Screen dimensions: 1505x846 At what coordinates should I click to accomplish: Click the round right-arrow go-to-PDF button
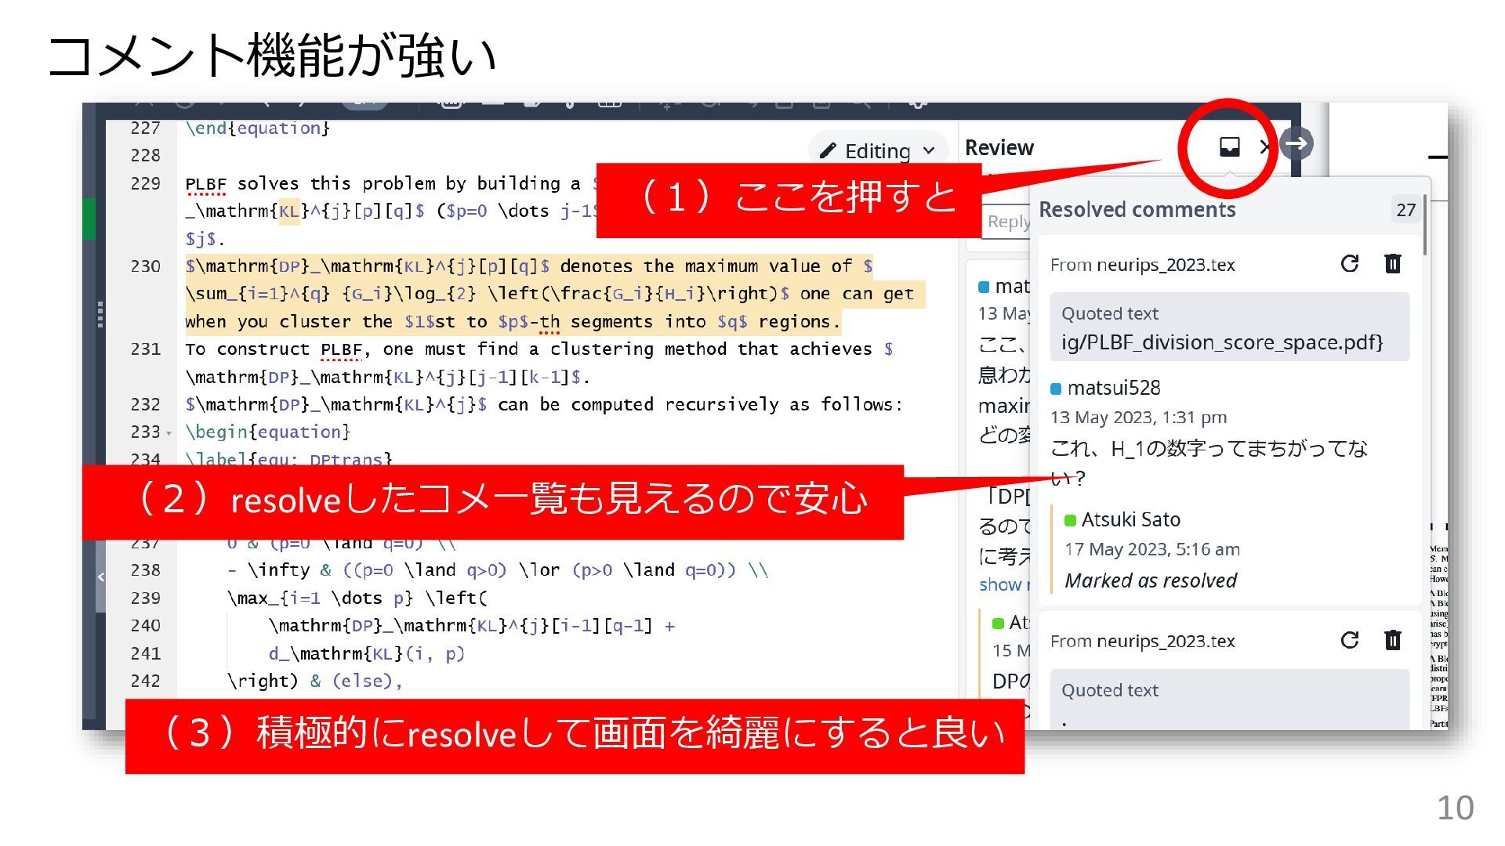click(x=1296, y=143)
